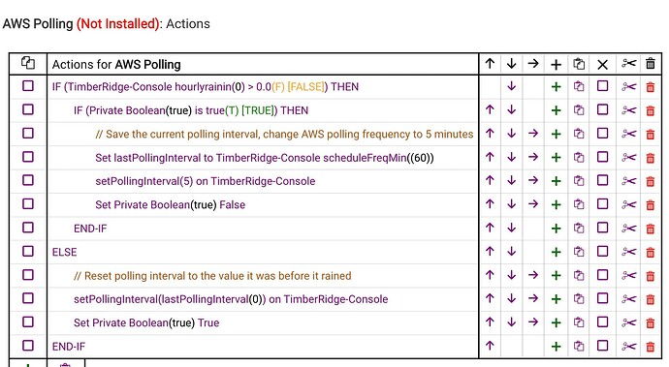Move END-IF bottom row up with arrow
The width and height of the screenshot is (669, 367).
490,346
